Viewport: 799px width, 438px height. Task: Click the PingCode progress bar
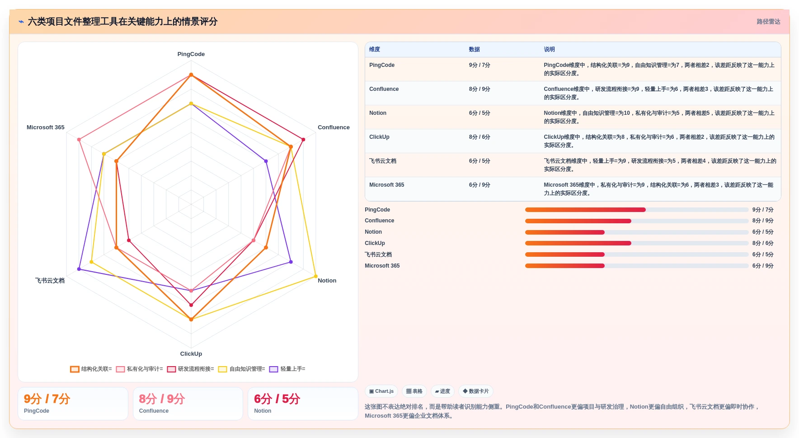(x=637, y=210)
